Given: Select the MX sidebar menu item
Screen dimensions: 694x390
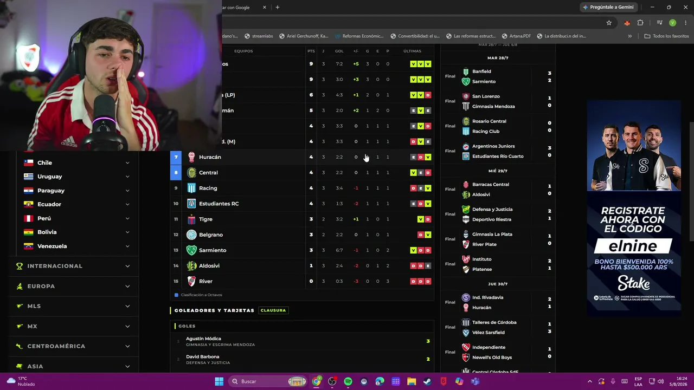Looking at the screenshot, I should 73,326.
